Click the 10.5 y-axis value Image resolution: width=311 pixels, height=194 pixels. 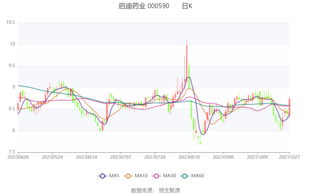pos(10,22)
